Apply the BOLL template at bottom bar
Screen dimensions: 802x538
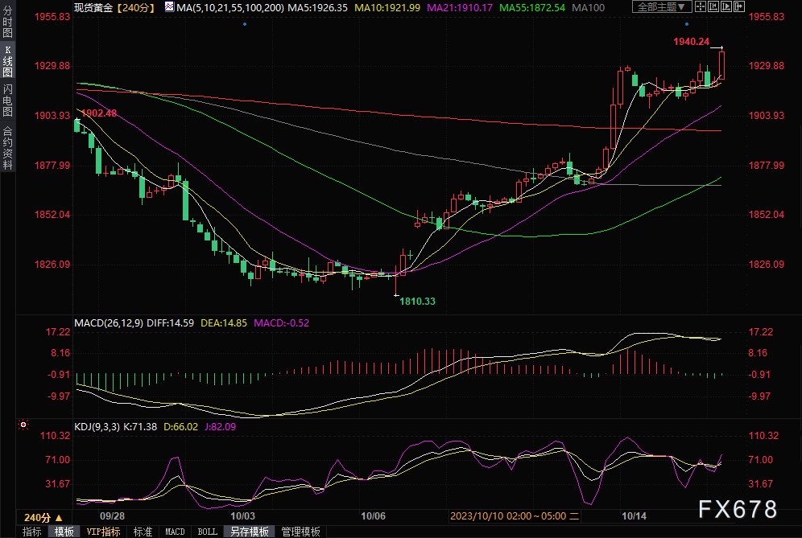pos(207,532)
